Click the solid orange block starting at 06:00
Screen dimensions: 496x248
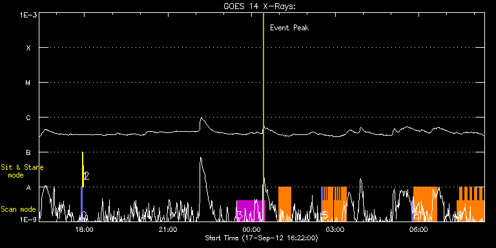(x=425, y=203)
